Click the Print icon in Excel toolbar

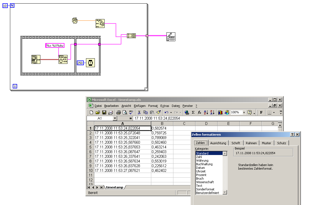point(118,112)
